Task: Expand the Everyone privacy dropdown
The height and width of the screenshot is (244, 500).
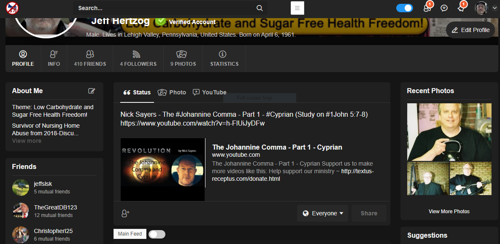Action: click(322, 213)
